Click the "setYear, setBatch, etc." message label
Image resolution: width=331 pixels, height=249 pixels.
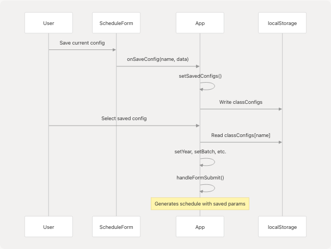pos(200,152)
